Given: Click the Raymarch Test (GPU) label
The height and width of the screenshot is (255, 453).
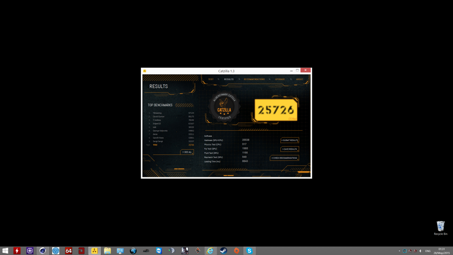Looking at the screenshot, I should pyautogui.click(x=214, y=157).
